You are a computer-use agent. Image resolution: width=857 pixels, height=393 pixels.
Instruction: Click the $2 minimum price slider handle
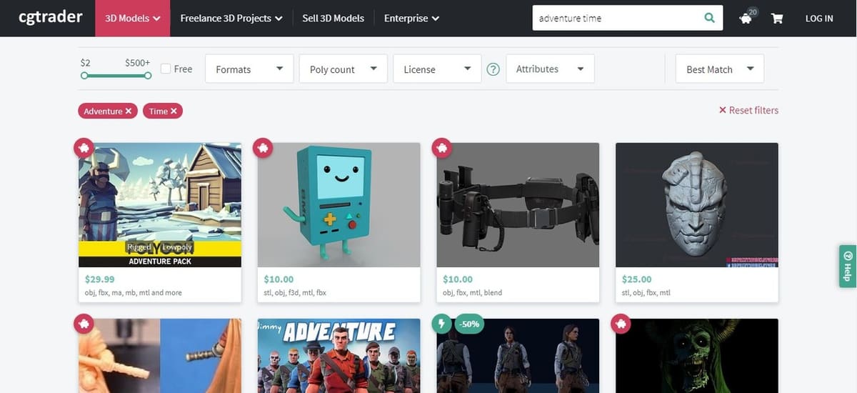(x=84, y=75)
